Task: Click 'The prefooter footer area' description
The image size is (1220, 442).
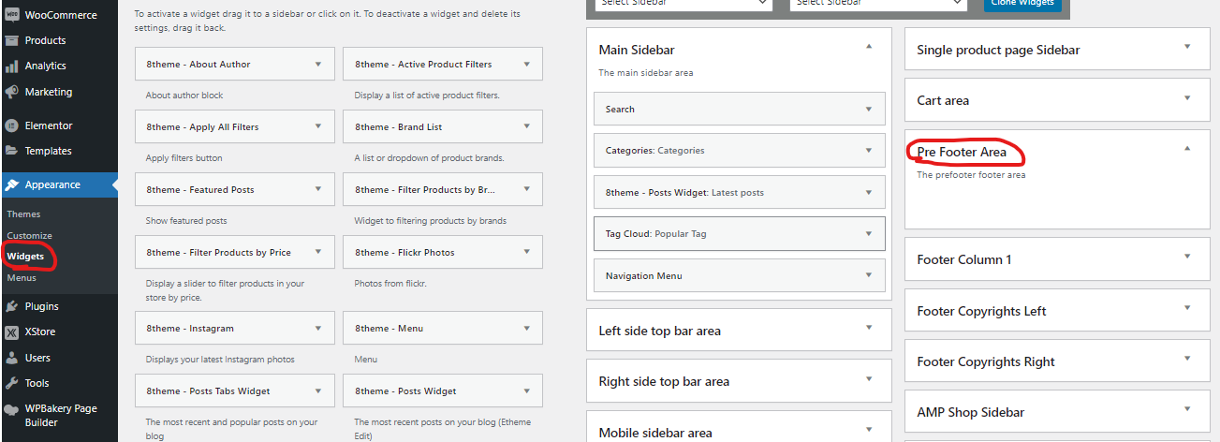Action: 971,175
